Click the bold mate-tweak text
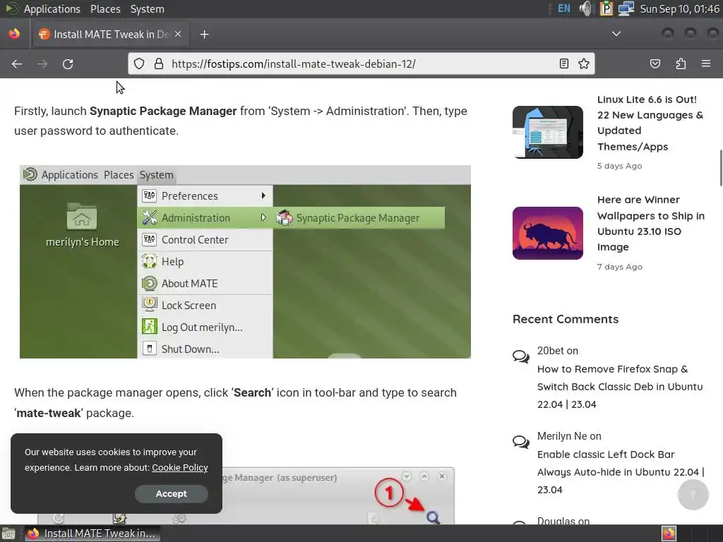 [49, 413]
